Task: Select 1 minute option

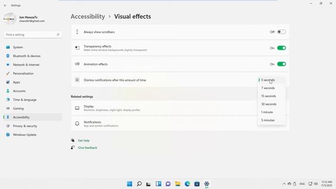Action: coord(271,112)
